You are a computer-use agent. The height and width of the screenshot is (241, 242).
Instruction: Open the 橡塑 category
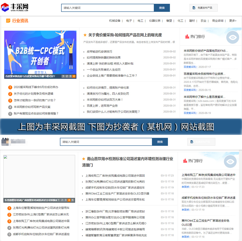(x=169, y=21)
